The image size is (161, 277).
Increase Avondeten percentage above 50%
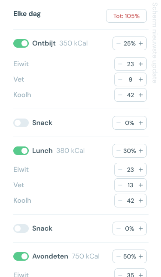click(x=141, y=256)
